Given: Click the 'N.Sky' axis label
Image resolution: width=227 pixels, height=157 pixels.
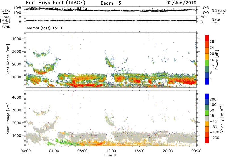Looking at the screenshot, I should click(x=5, y=11).
